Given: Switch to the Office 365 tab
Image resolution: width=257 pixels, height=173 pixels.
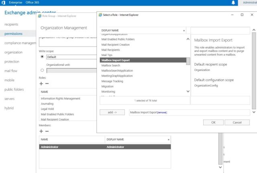Looking at the screenshot, I should pos(32,2).
